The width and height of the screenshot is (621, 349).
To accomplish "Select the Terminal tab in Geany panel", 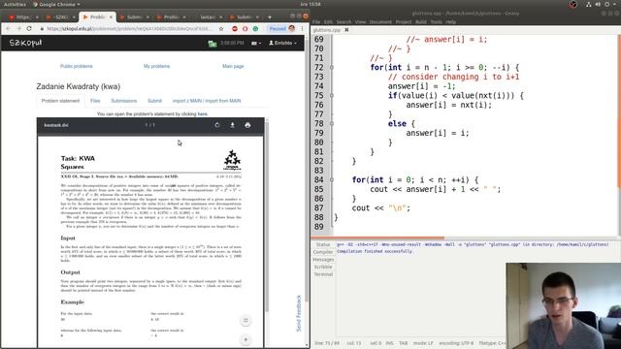I will (x=323, y=274).
